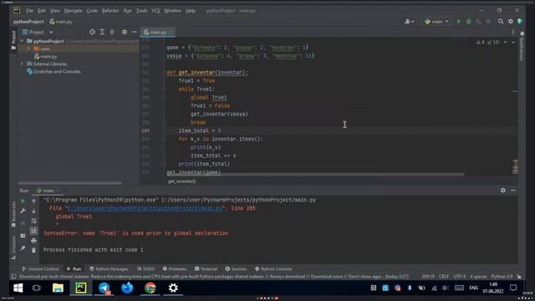535x301 pixels.
Task: Expand all items in the Project panel
Action: click(102, 32)
